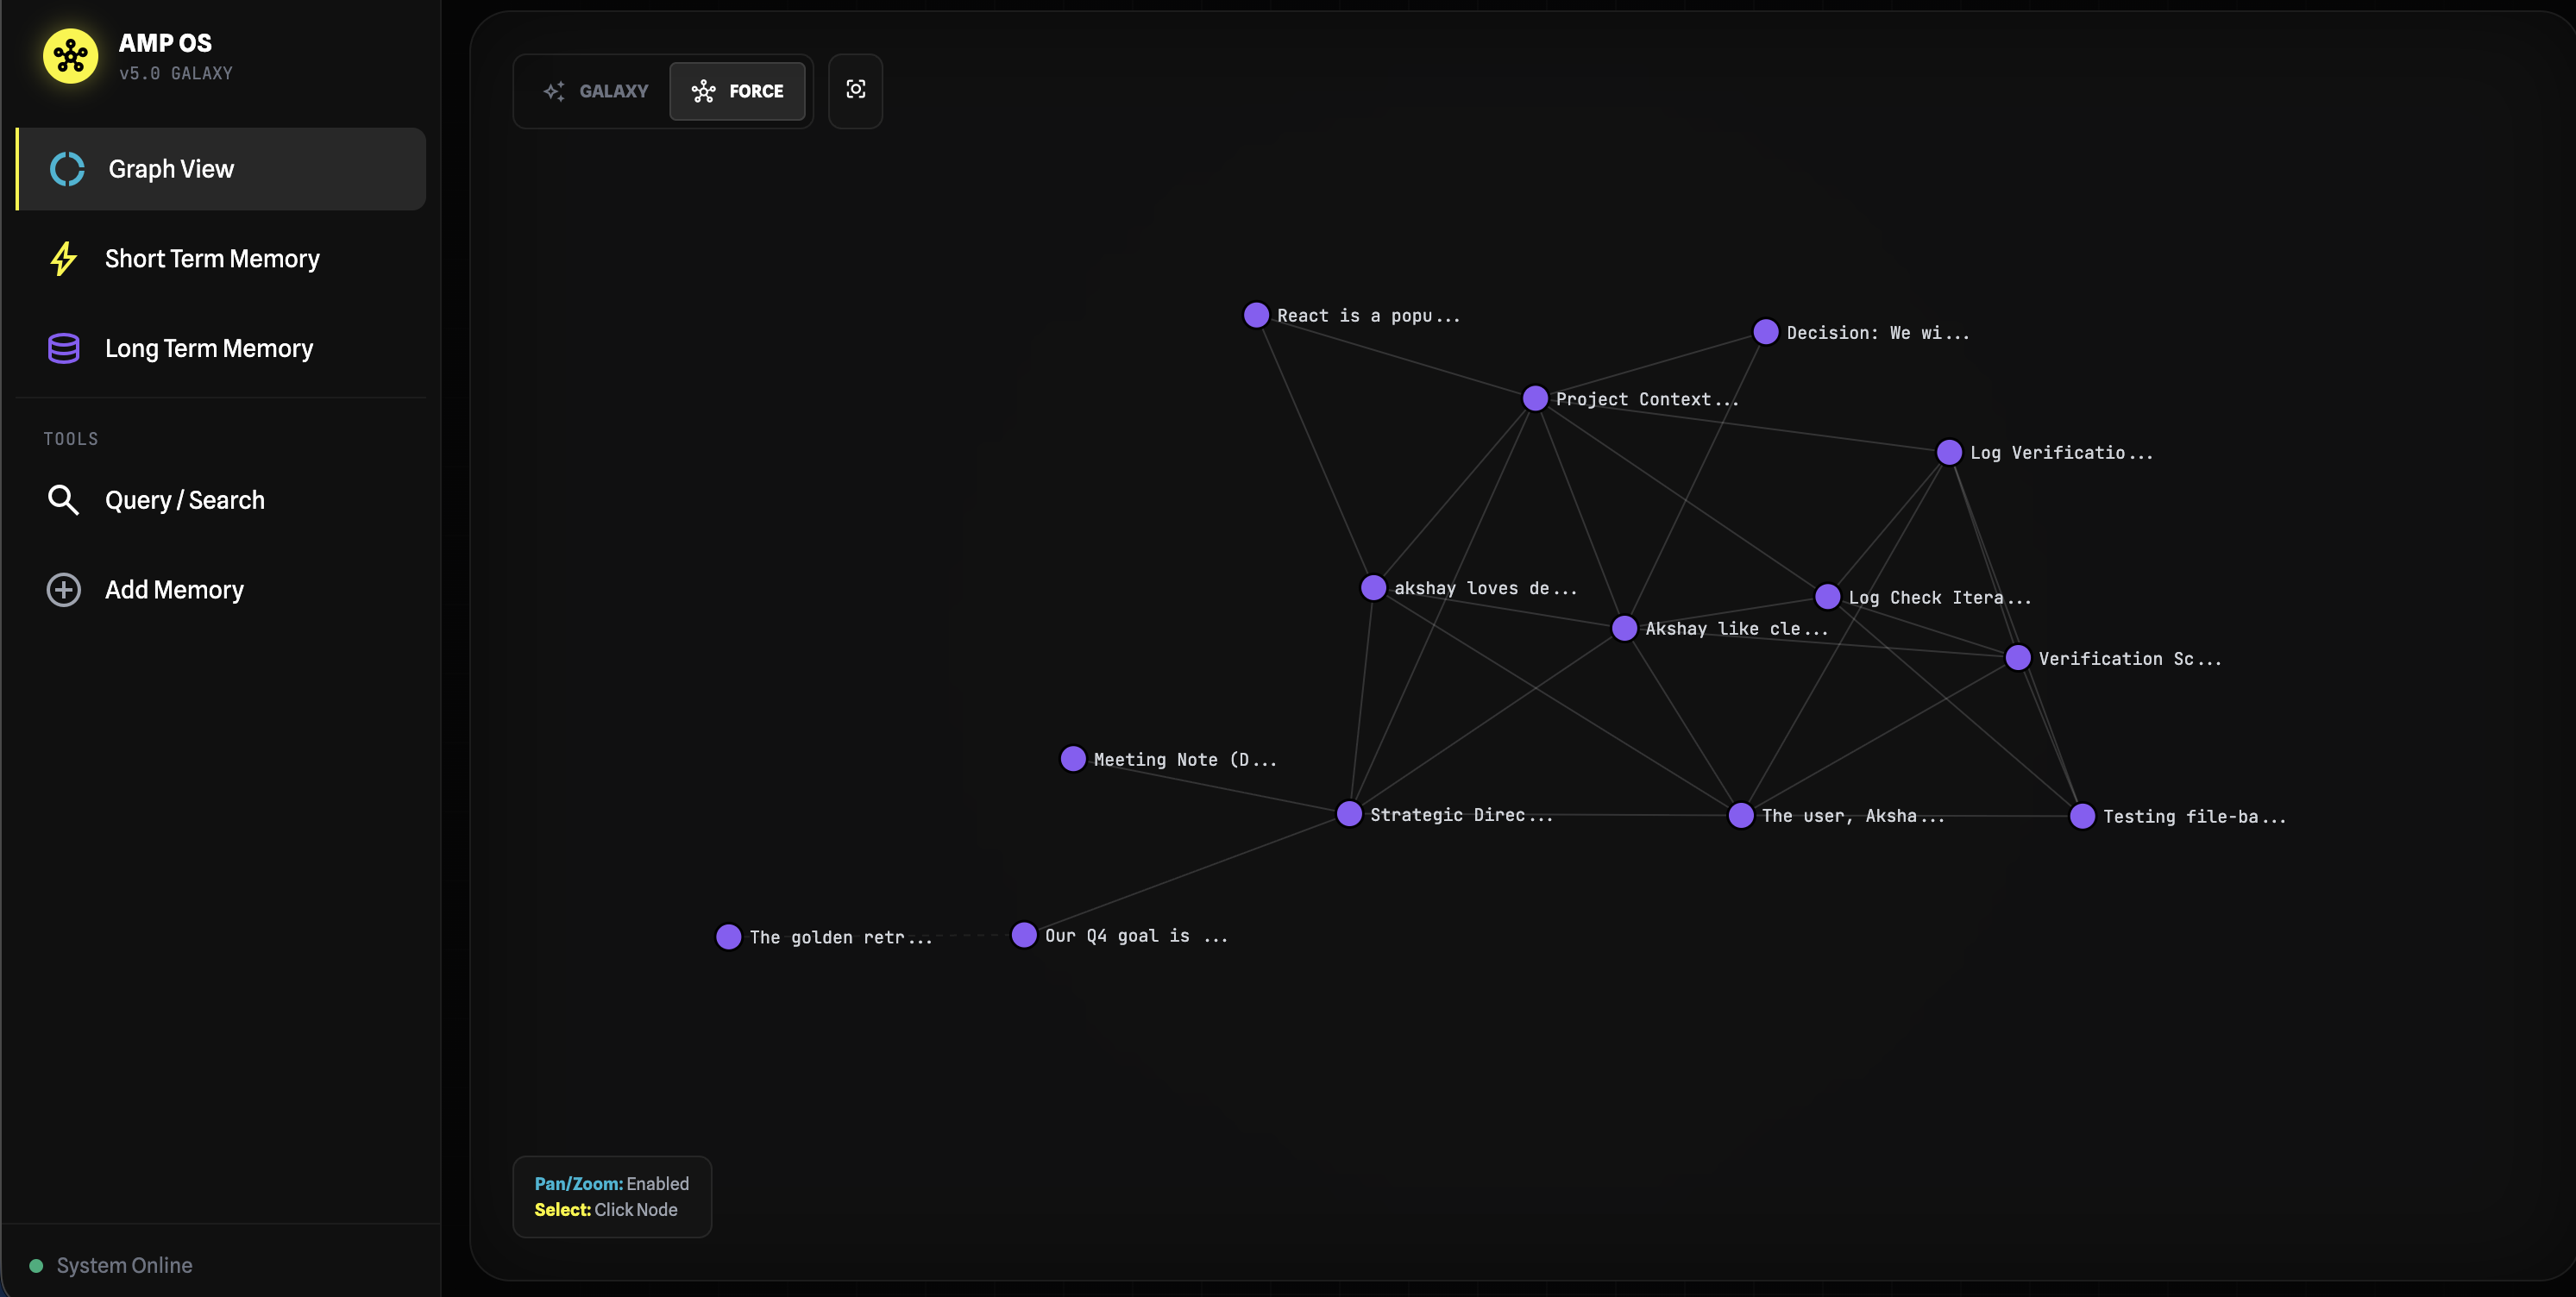Click the Long Term Memory database icon
The image size is (2576, 1297).
(x=64, y=348)
